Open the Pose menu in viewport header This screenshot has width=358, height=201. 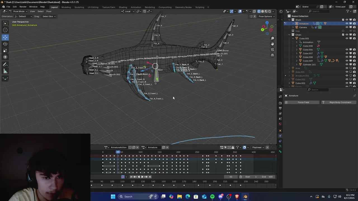point(49,11)
